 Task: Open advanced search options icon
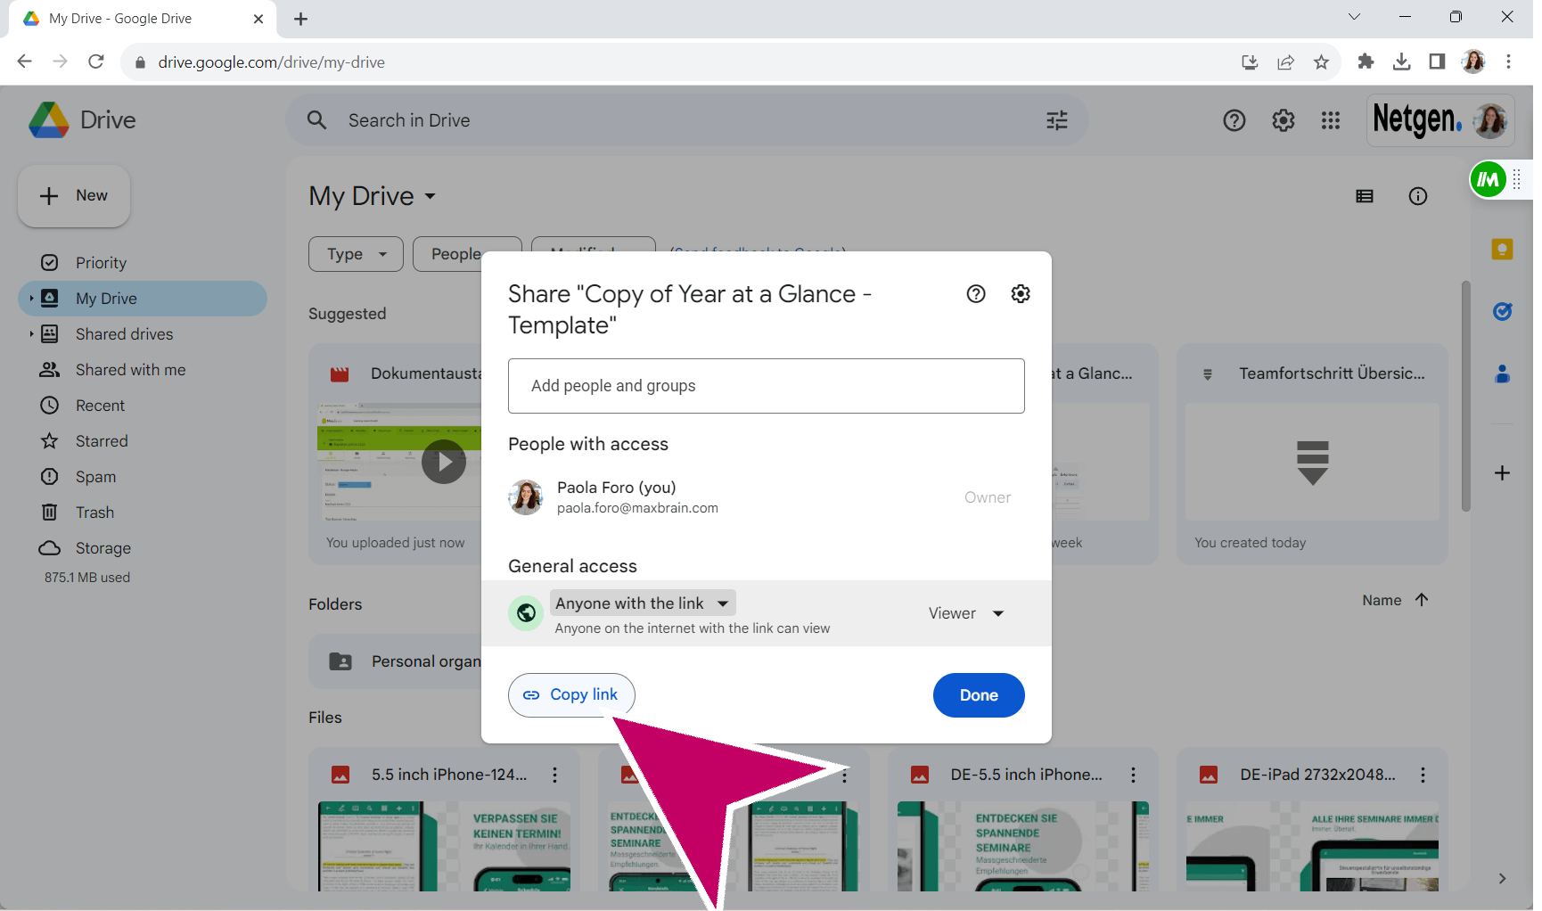1057,120
